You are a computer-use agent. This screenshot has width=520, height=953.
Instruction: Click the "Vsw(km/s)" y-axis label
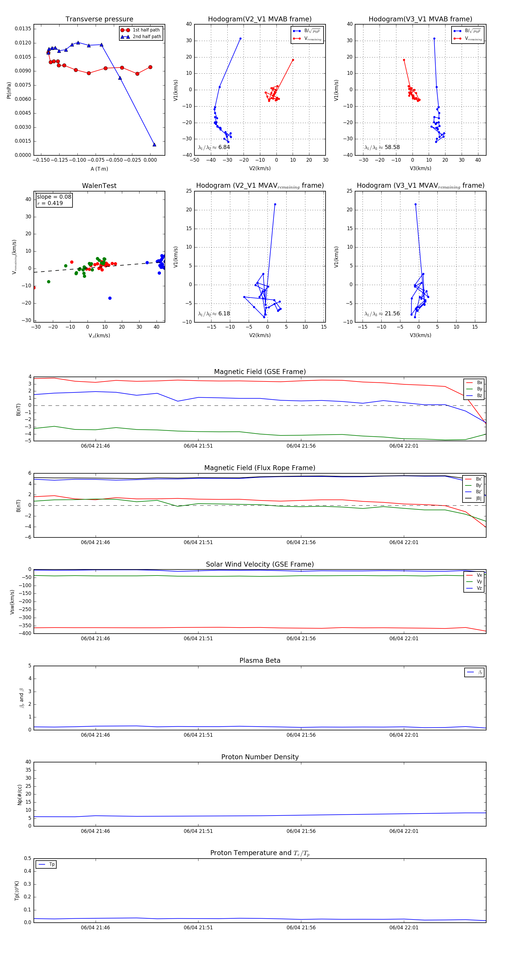pyautogui.click(x=12, y=602)
